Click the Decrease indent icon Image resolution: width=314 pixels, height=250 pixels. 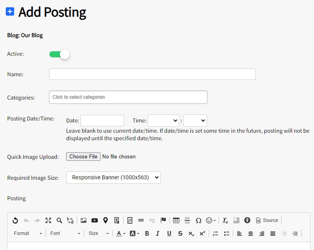(x=284, y=233)
